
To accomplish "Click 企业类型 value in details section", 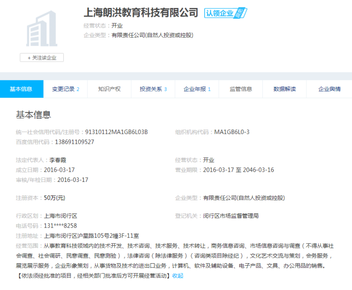I will [244, 198].
